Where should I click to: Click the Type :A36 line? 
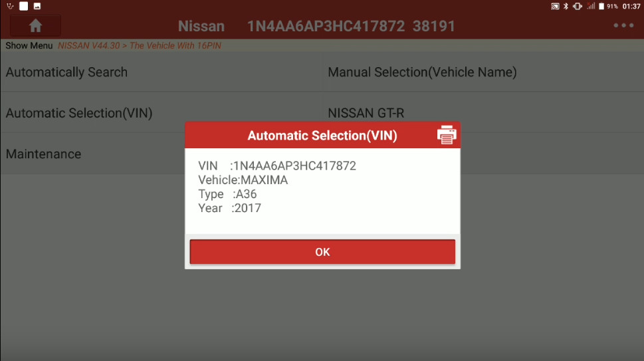point(227,194)
